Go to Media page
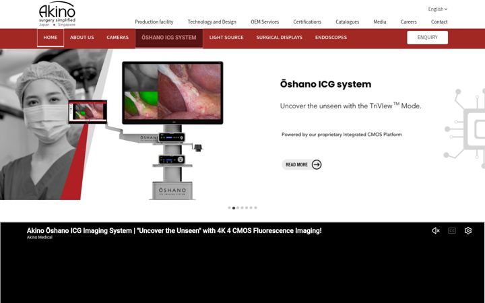This screenshot has height=303, width=485. click(379, 22)
